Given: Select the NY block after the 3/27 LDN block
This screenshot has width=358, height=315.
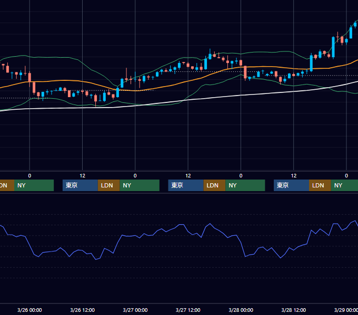Looking at the screenshot, I should (245, 185).
